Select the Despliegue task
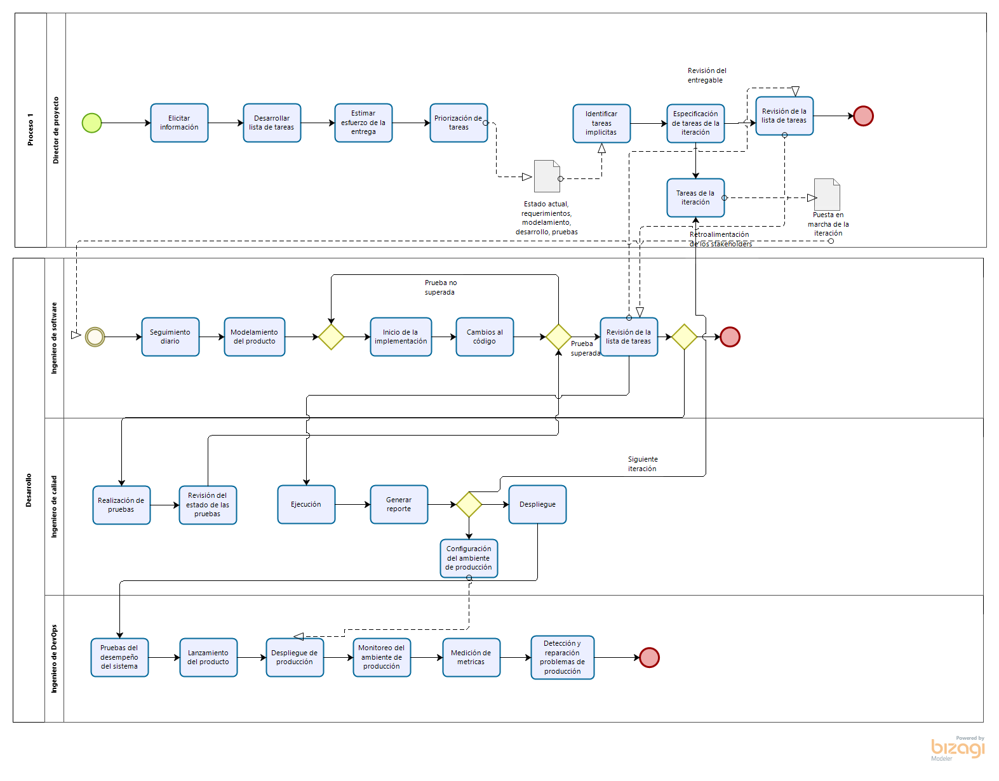999x781 pixels. (537, 504)
